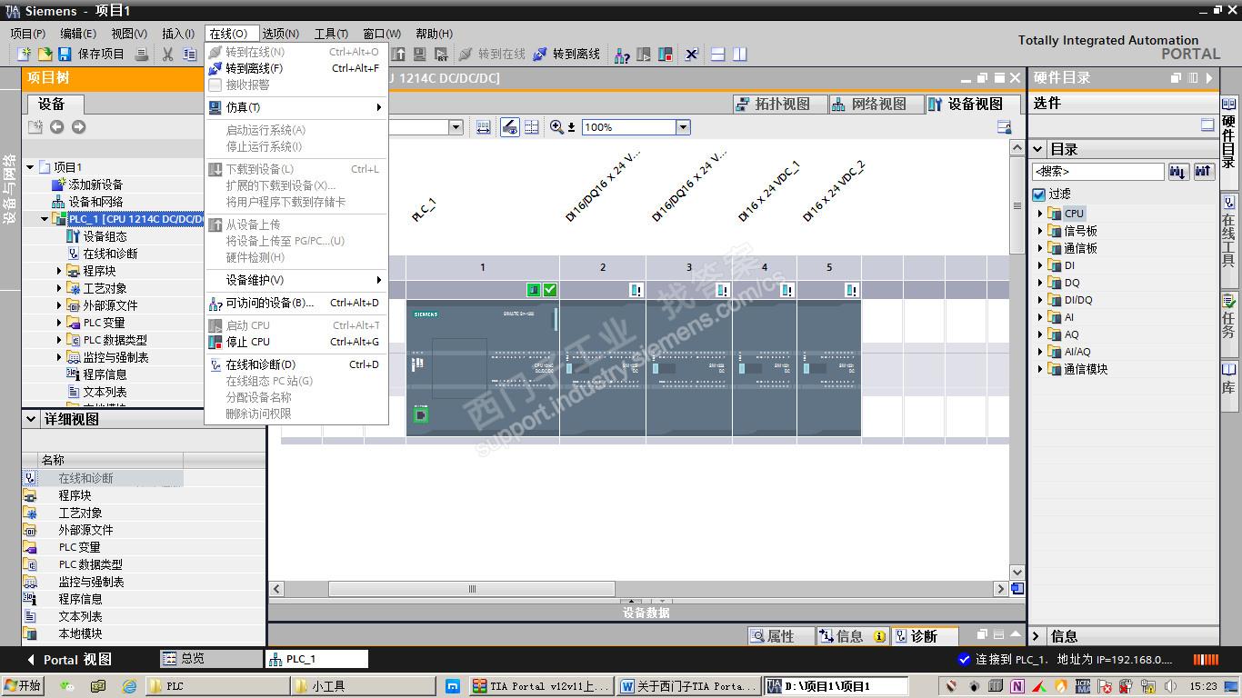Click the Windows 开始 start button

24,686
